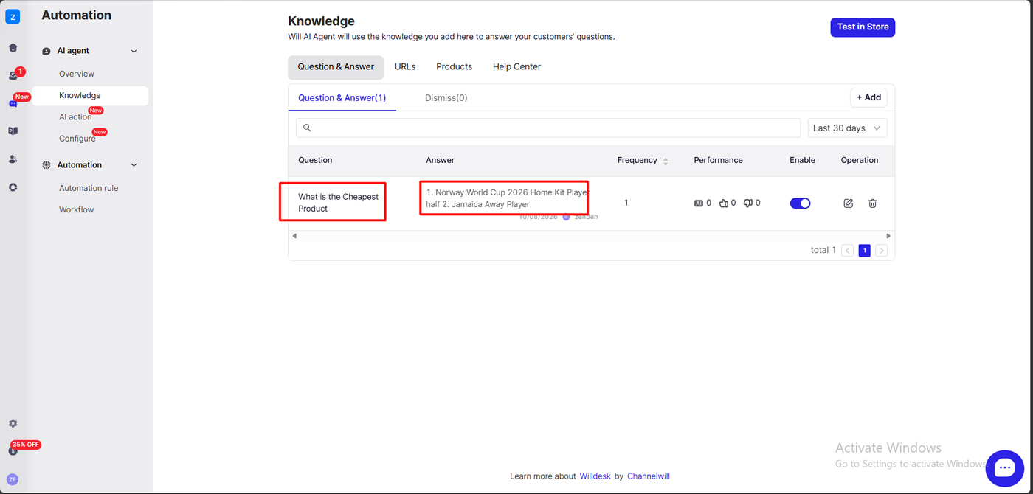Open the home icon in left rail
Screen dimensions: 1033x494
tap(13, 48)
